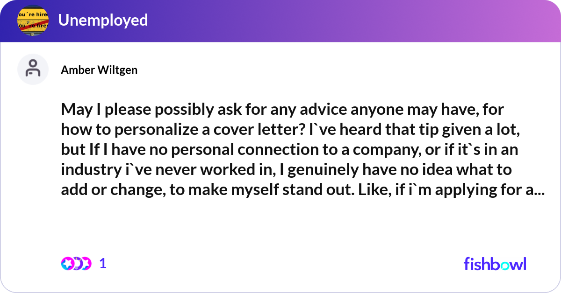This screenshot has width=561, height=293.
Task: Click the reaction count number 1
Action: click(x=103, y=264)
